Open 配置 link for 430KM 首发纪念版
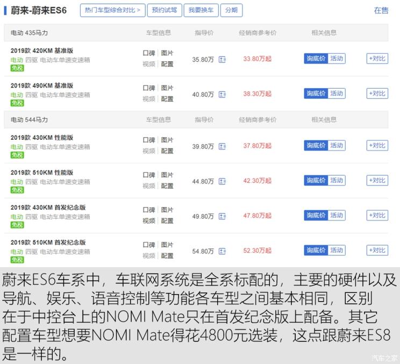This screenshot has height=364, width=400. tap(167, 221)
